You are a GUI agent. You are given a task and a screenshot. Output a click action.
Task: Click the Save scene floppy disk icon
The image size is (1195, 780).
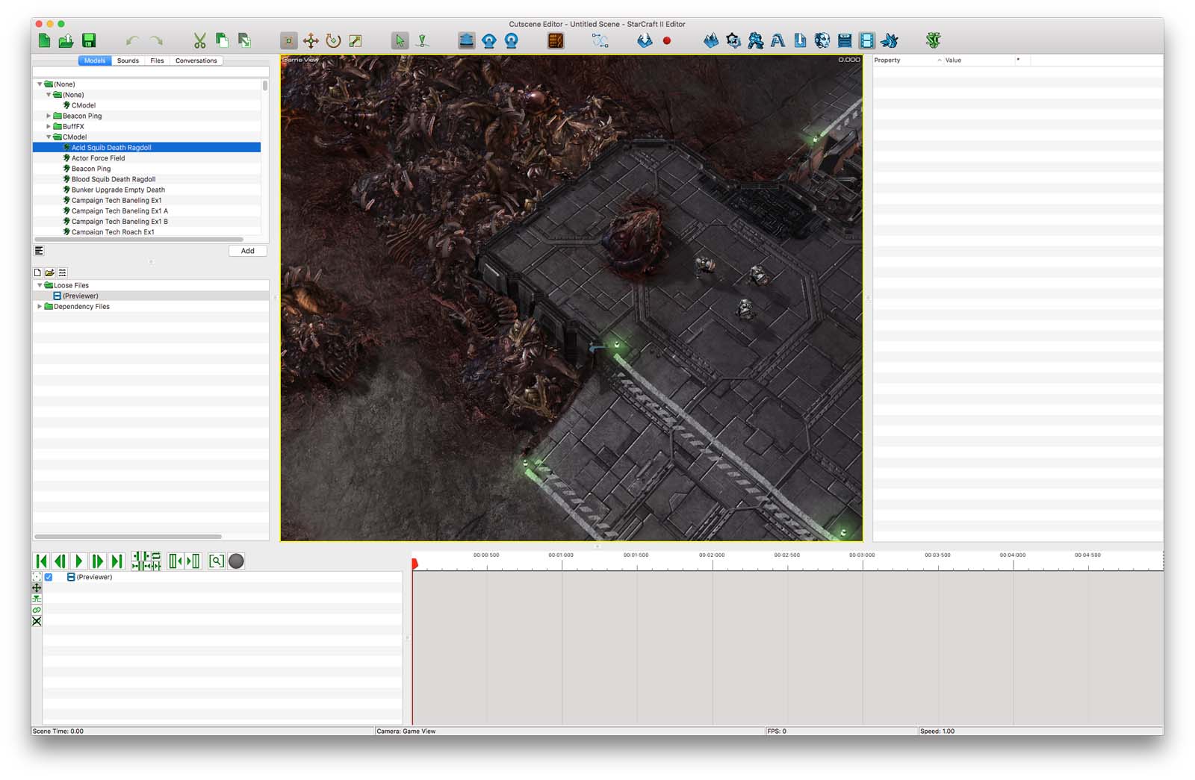click(x=89, y=40)
